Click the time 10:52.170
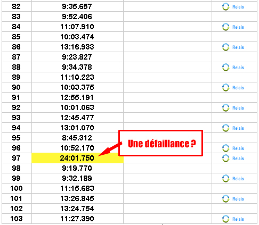The height and width of the screenshot is (225, 259). pyautogui.click(x=77, y=148)
